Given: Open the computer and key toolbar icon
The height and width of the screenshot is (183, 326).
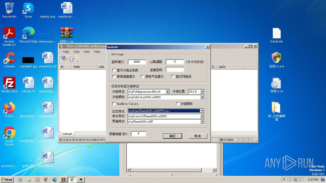Looking at the screenshot, I should (65, 59).
